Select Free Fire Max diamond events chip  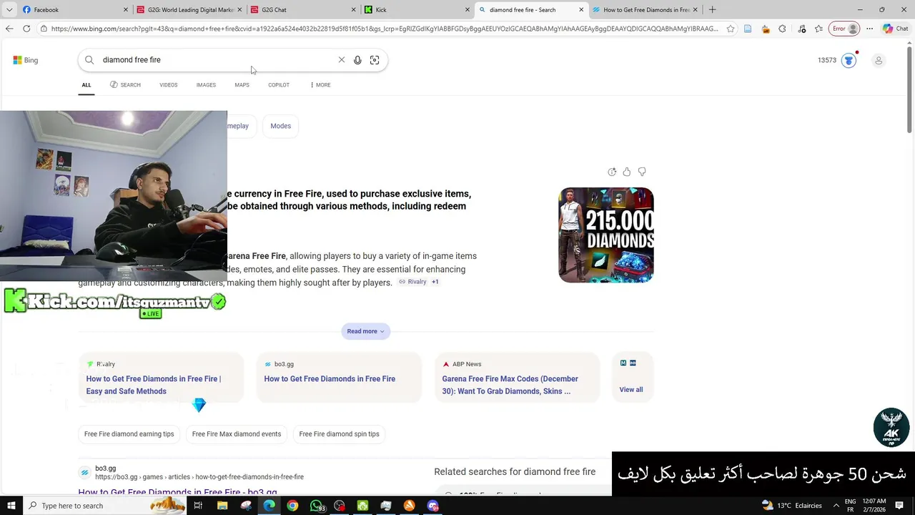[x=237, y=434]
